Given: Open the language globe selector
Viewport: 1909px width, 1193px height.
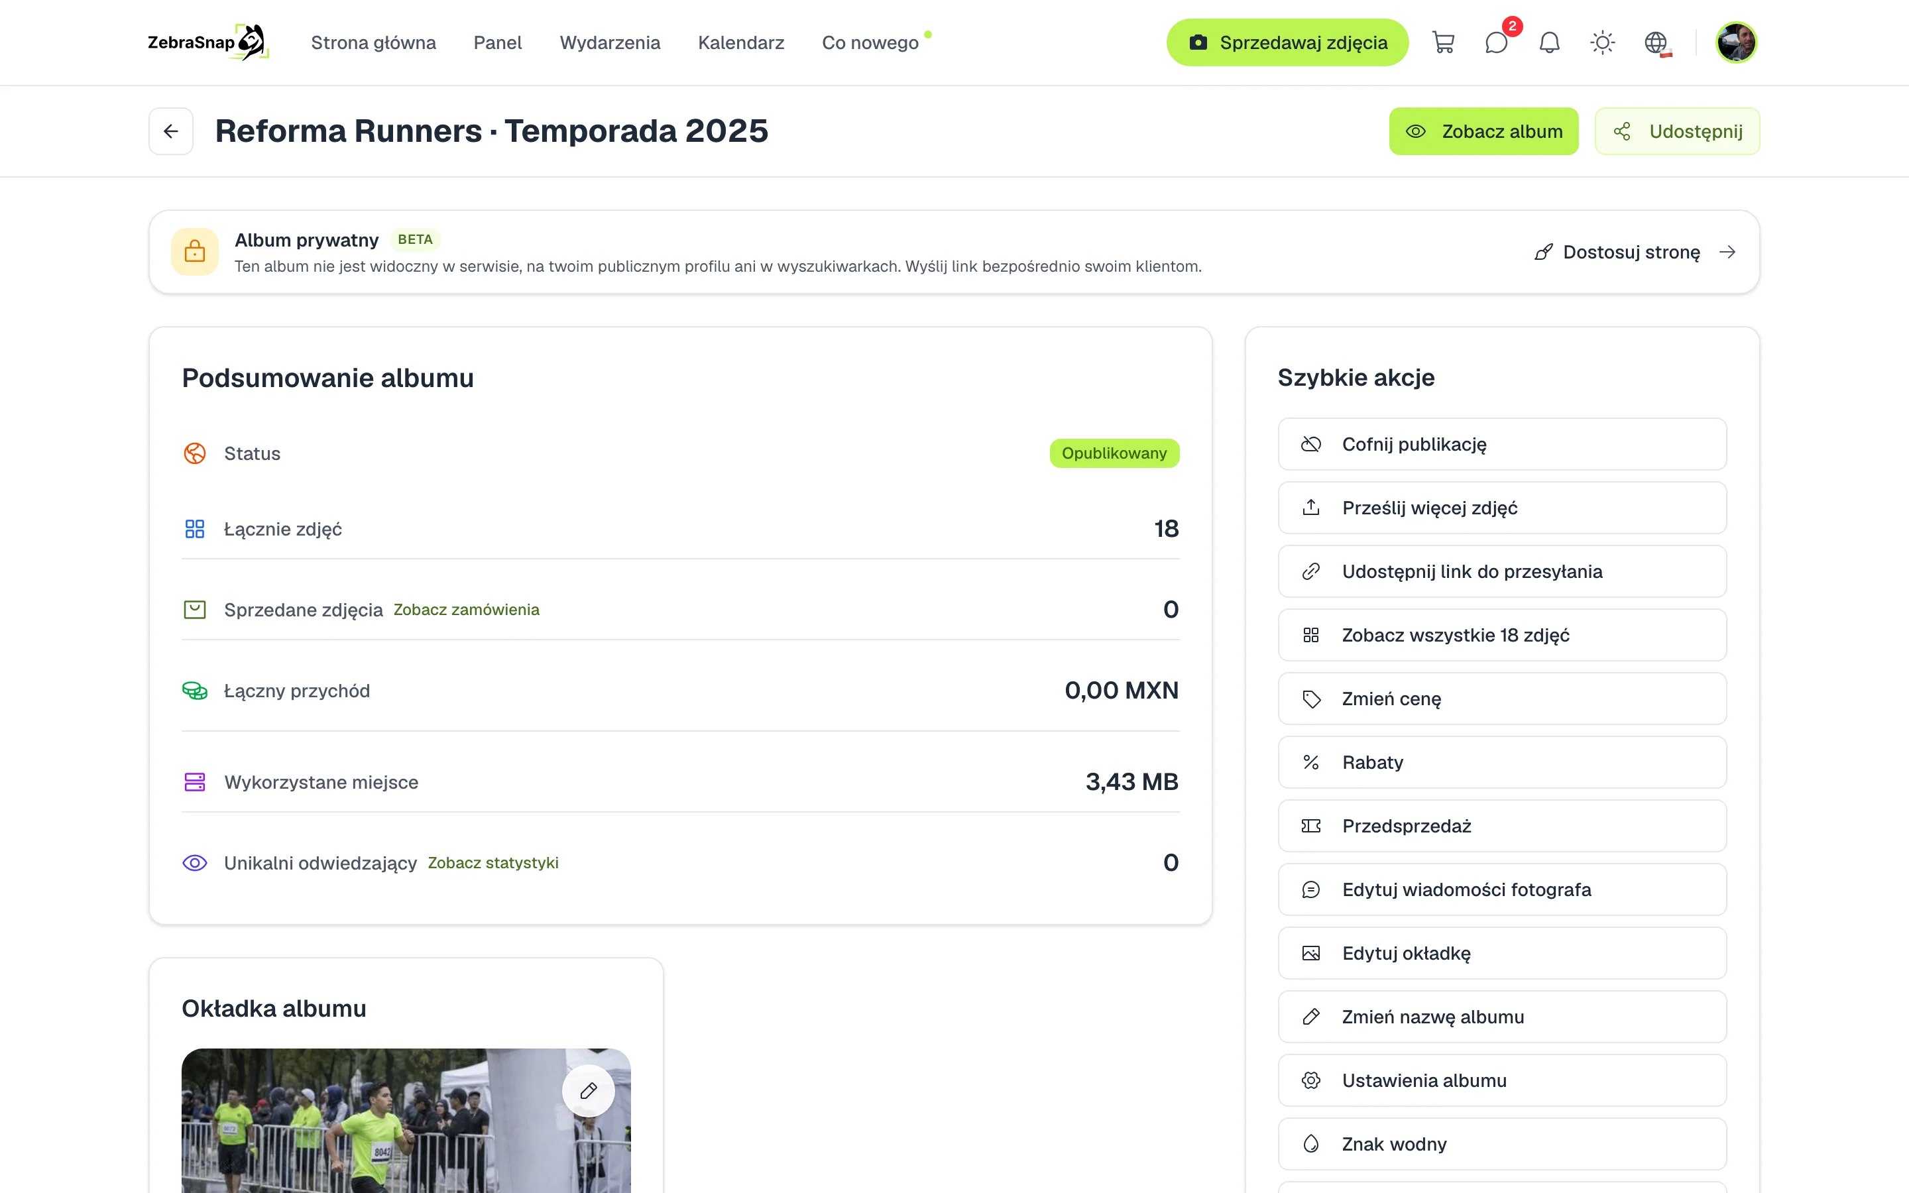Looking at the screenshot, I should (x=1656, y=42).
